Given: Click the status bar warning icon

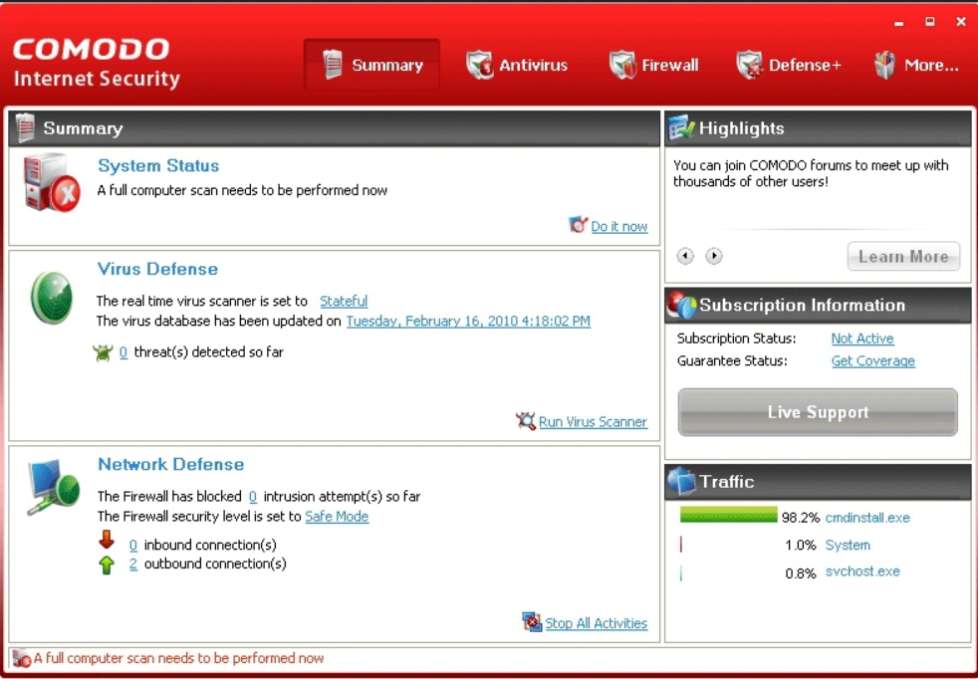Looking at the screenshot, I should point(21,658).
